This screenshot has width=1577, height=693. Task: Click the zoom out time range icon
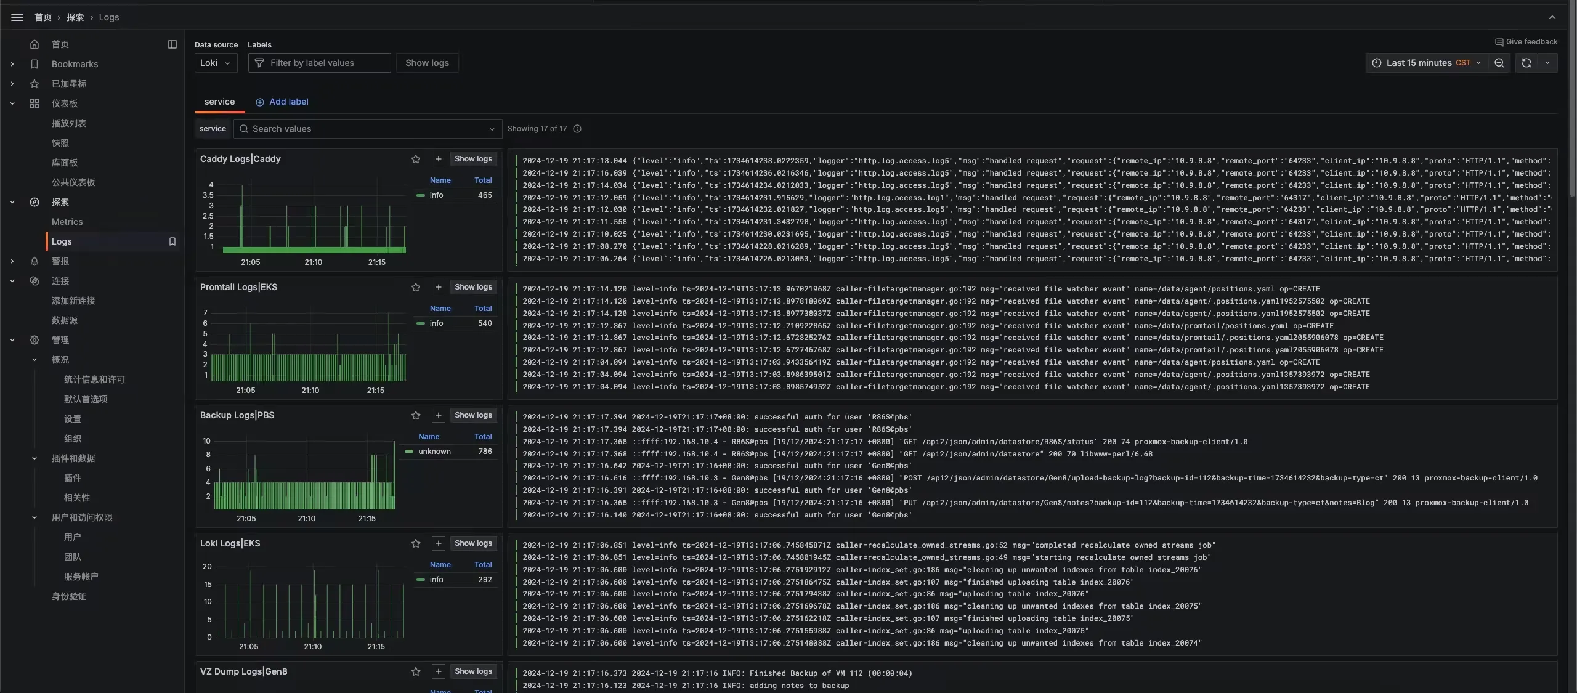point(1499,63)
